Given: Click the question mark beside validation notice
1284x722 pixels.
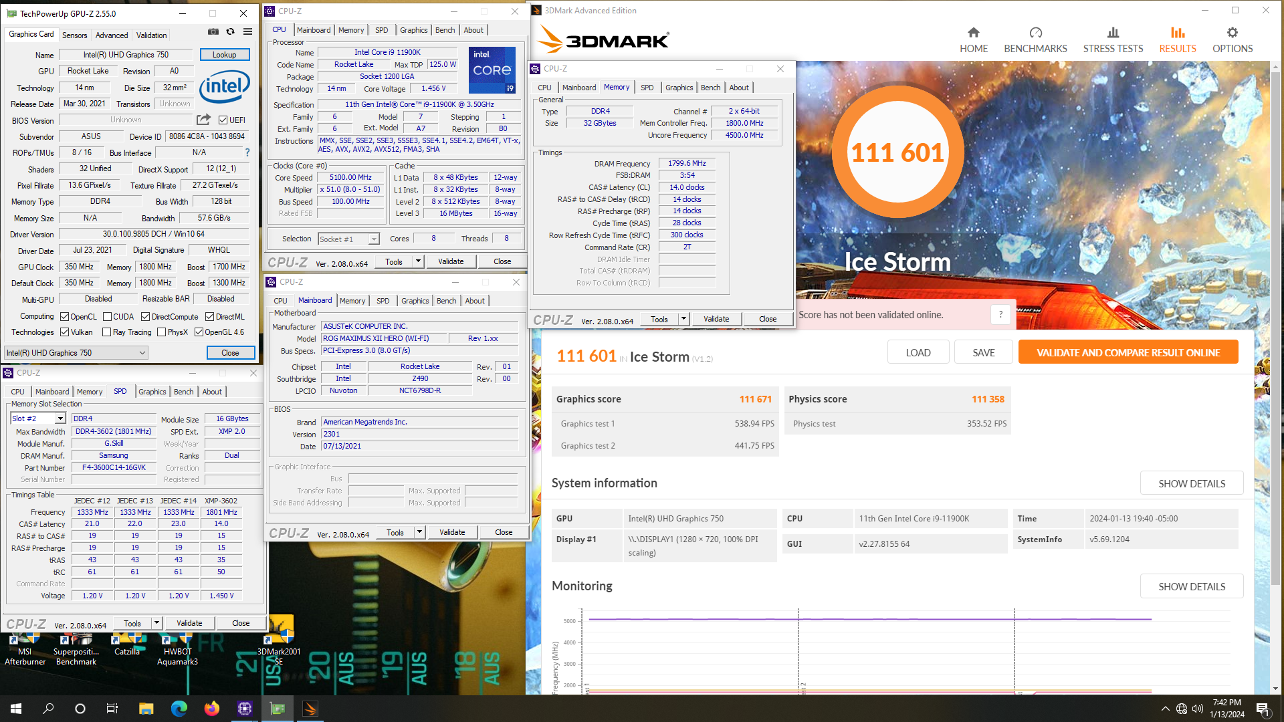Looking at the screenshot, I should [x=1000, y=315].
